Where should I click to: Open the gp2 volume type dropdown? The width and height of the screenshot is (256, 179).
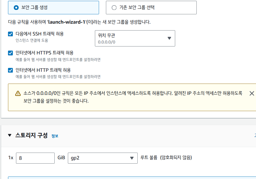[x=103, y=158]
